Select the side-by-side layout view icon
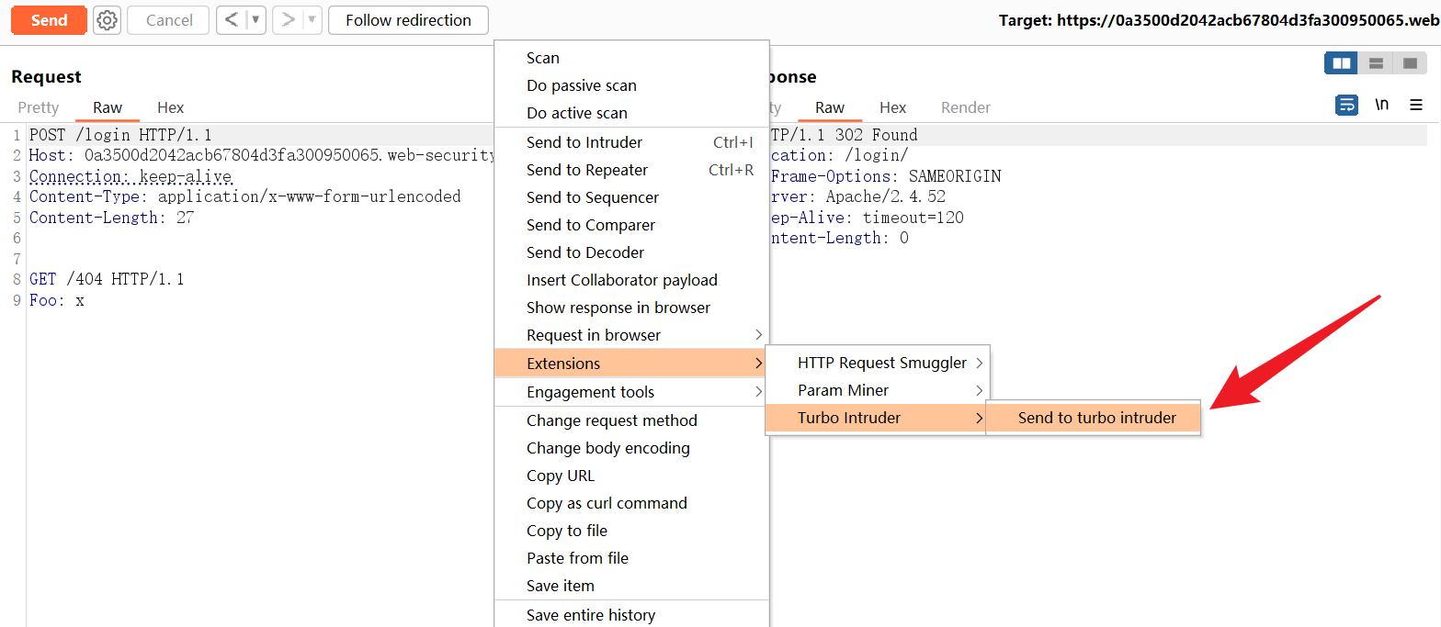 tap(1342, 63)
